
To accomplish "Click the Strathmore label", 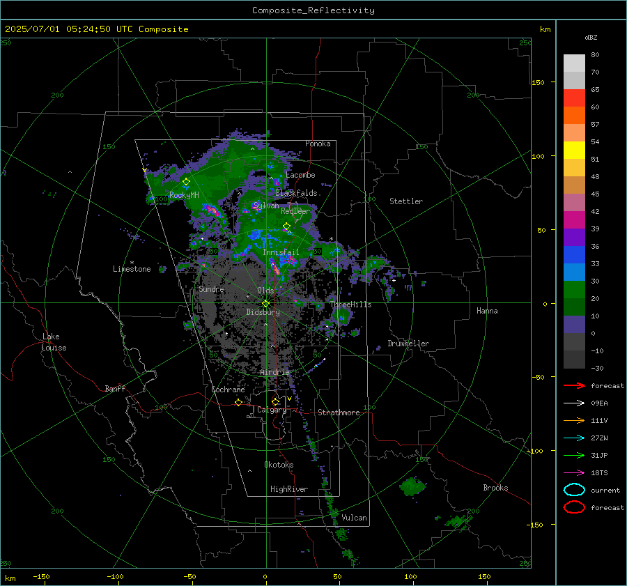I will (339, 412).
